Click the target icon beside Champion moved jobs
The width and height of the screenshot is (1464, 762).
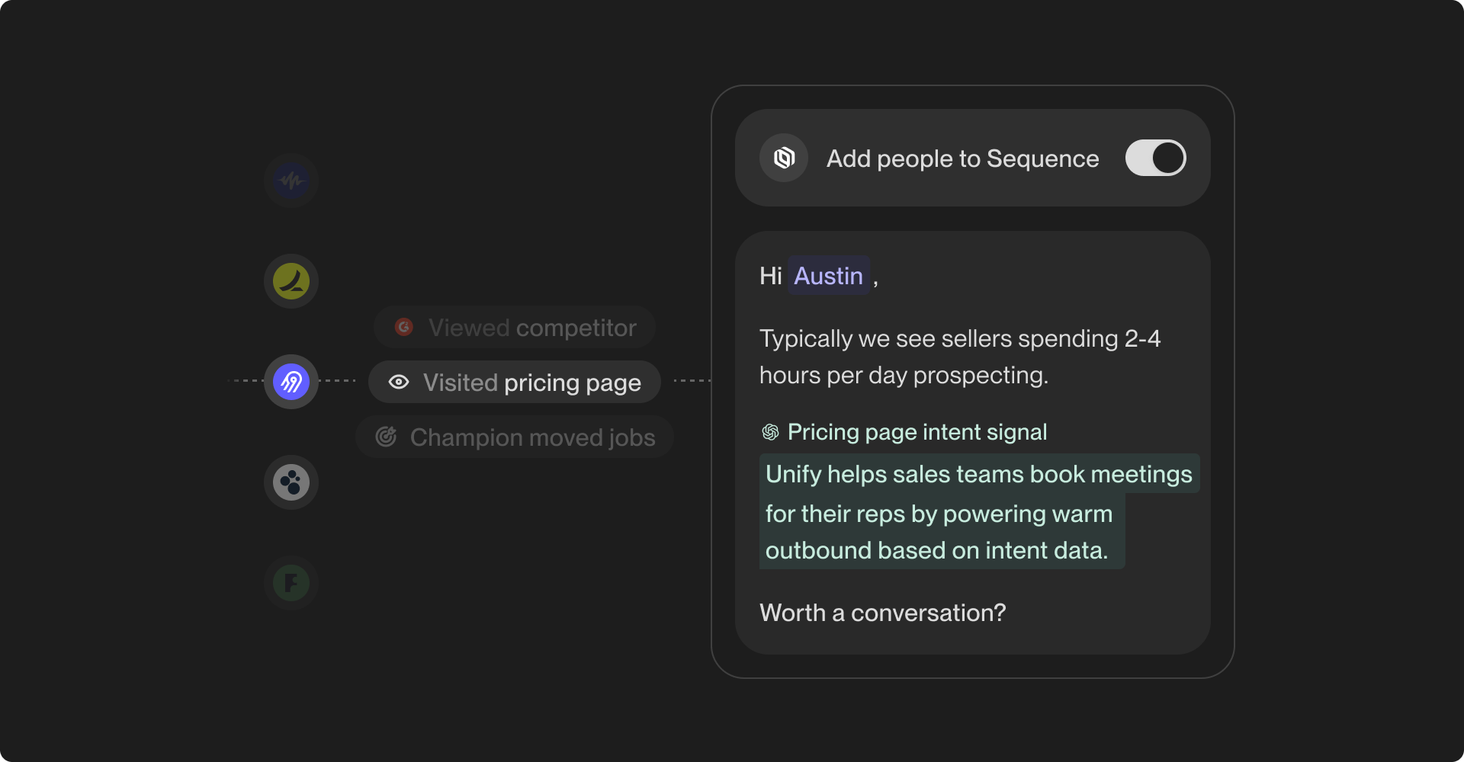coord(387,437)
